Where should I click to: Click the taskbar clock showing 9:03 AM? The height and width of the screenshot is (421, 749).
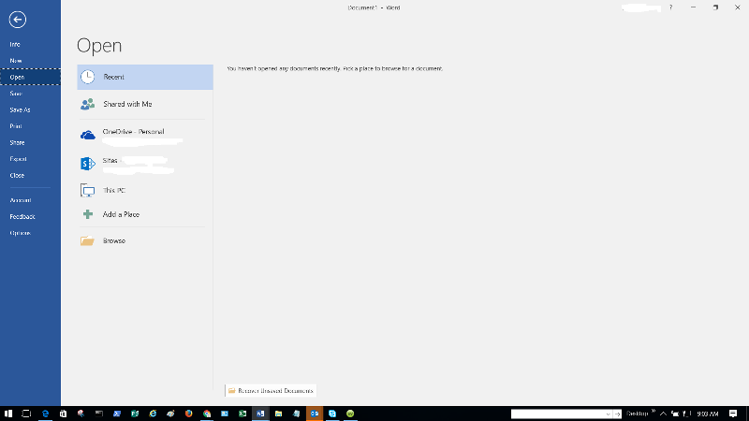708,414
